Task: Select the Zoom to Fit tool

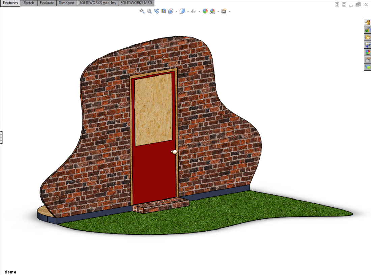Action: coord(142,11)
